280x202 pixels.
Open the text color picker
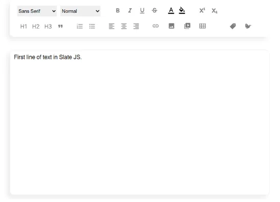171,11
